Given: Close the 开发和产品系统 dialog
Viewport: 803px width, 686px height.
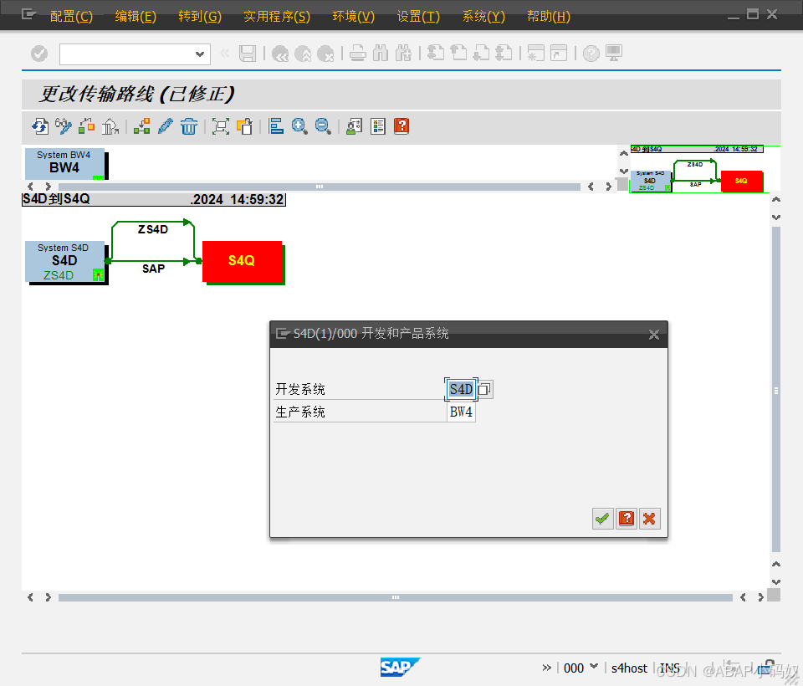Looking at the screenshot, I should (x=654, y=335).
